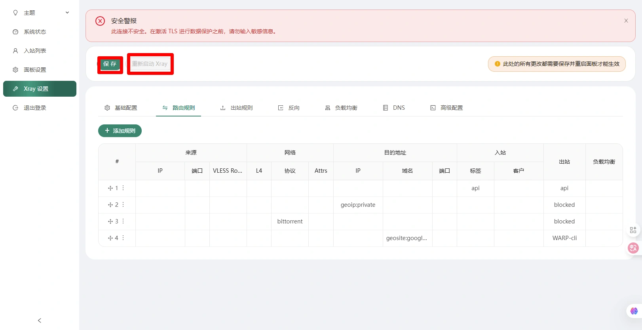Viewport: 642px width, 330px height.
Task: Dismiss the 安全警报 security alert
Action: point(626,21)
